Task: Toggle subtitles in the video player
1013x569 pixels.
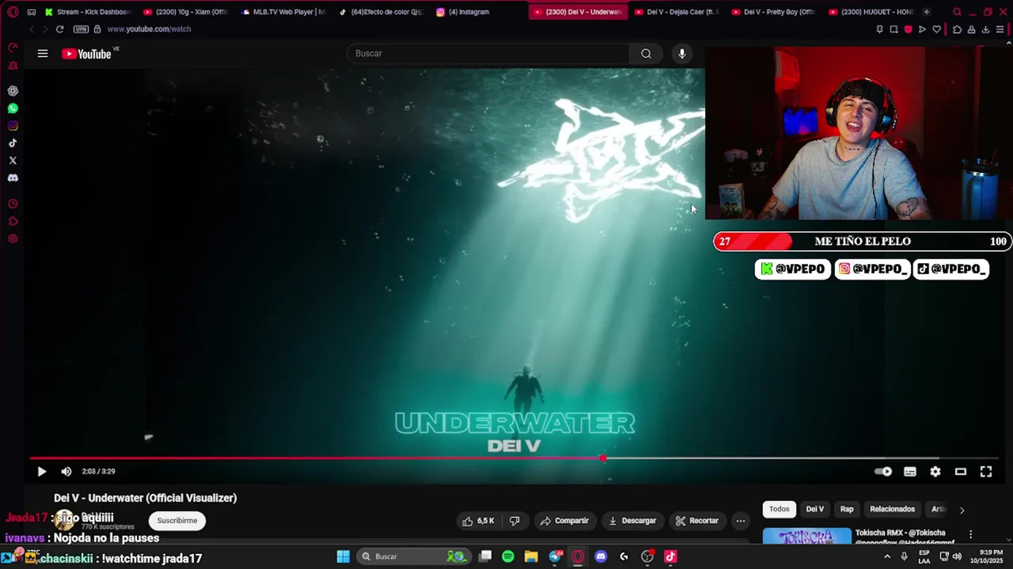Action: (910, 472)
